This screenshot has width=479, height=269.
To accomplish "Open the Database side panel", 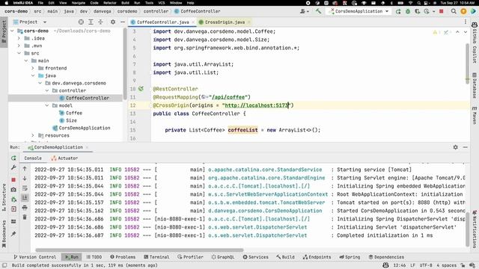I will point(475,85).
